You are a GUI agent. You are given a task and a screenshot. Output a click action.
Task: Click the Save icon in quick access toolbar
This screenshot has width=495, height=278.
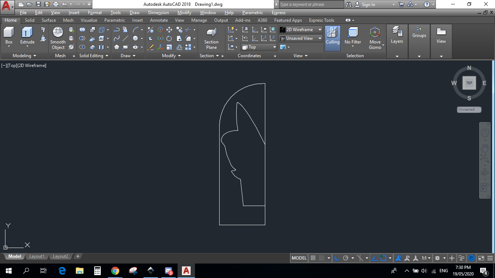click(x=38, y=4)
